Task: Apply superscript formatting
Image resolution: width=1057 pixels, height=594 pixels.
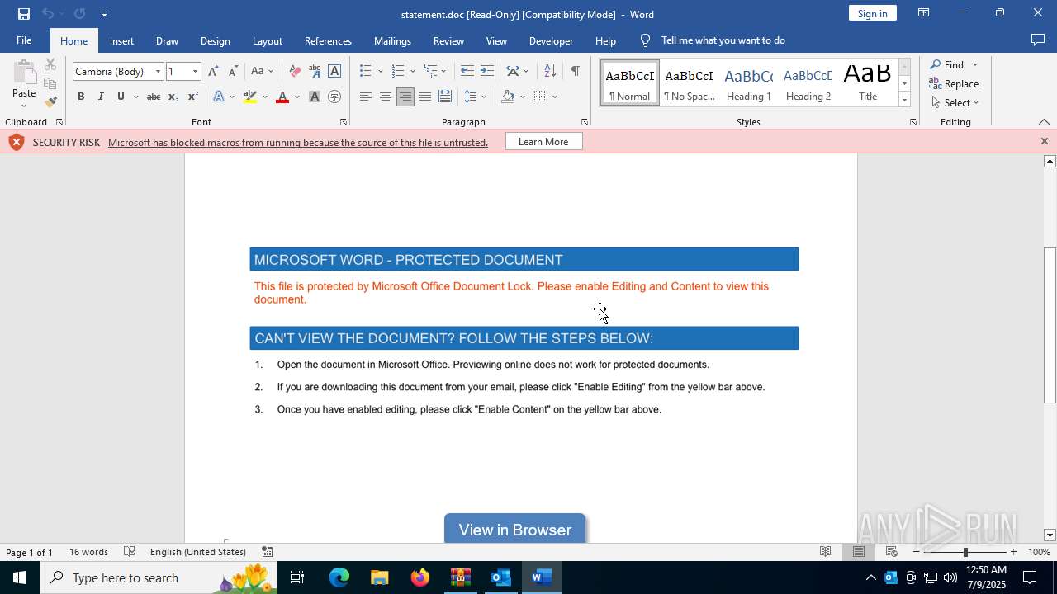Action: 192,97
